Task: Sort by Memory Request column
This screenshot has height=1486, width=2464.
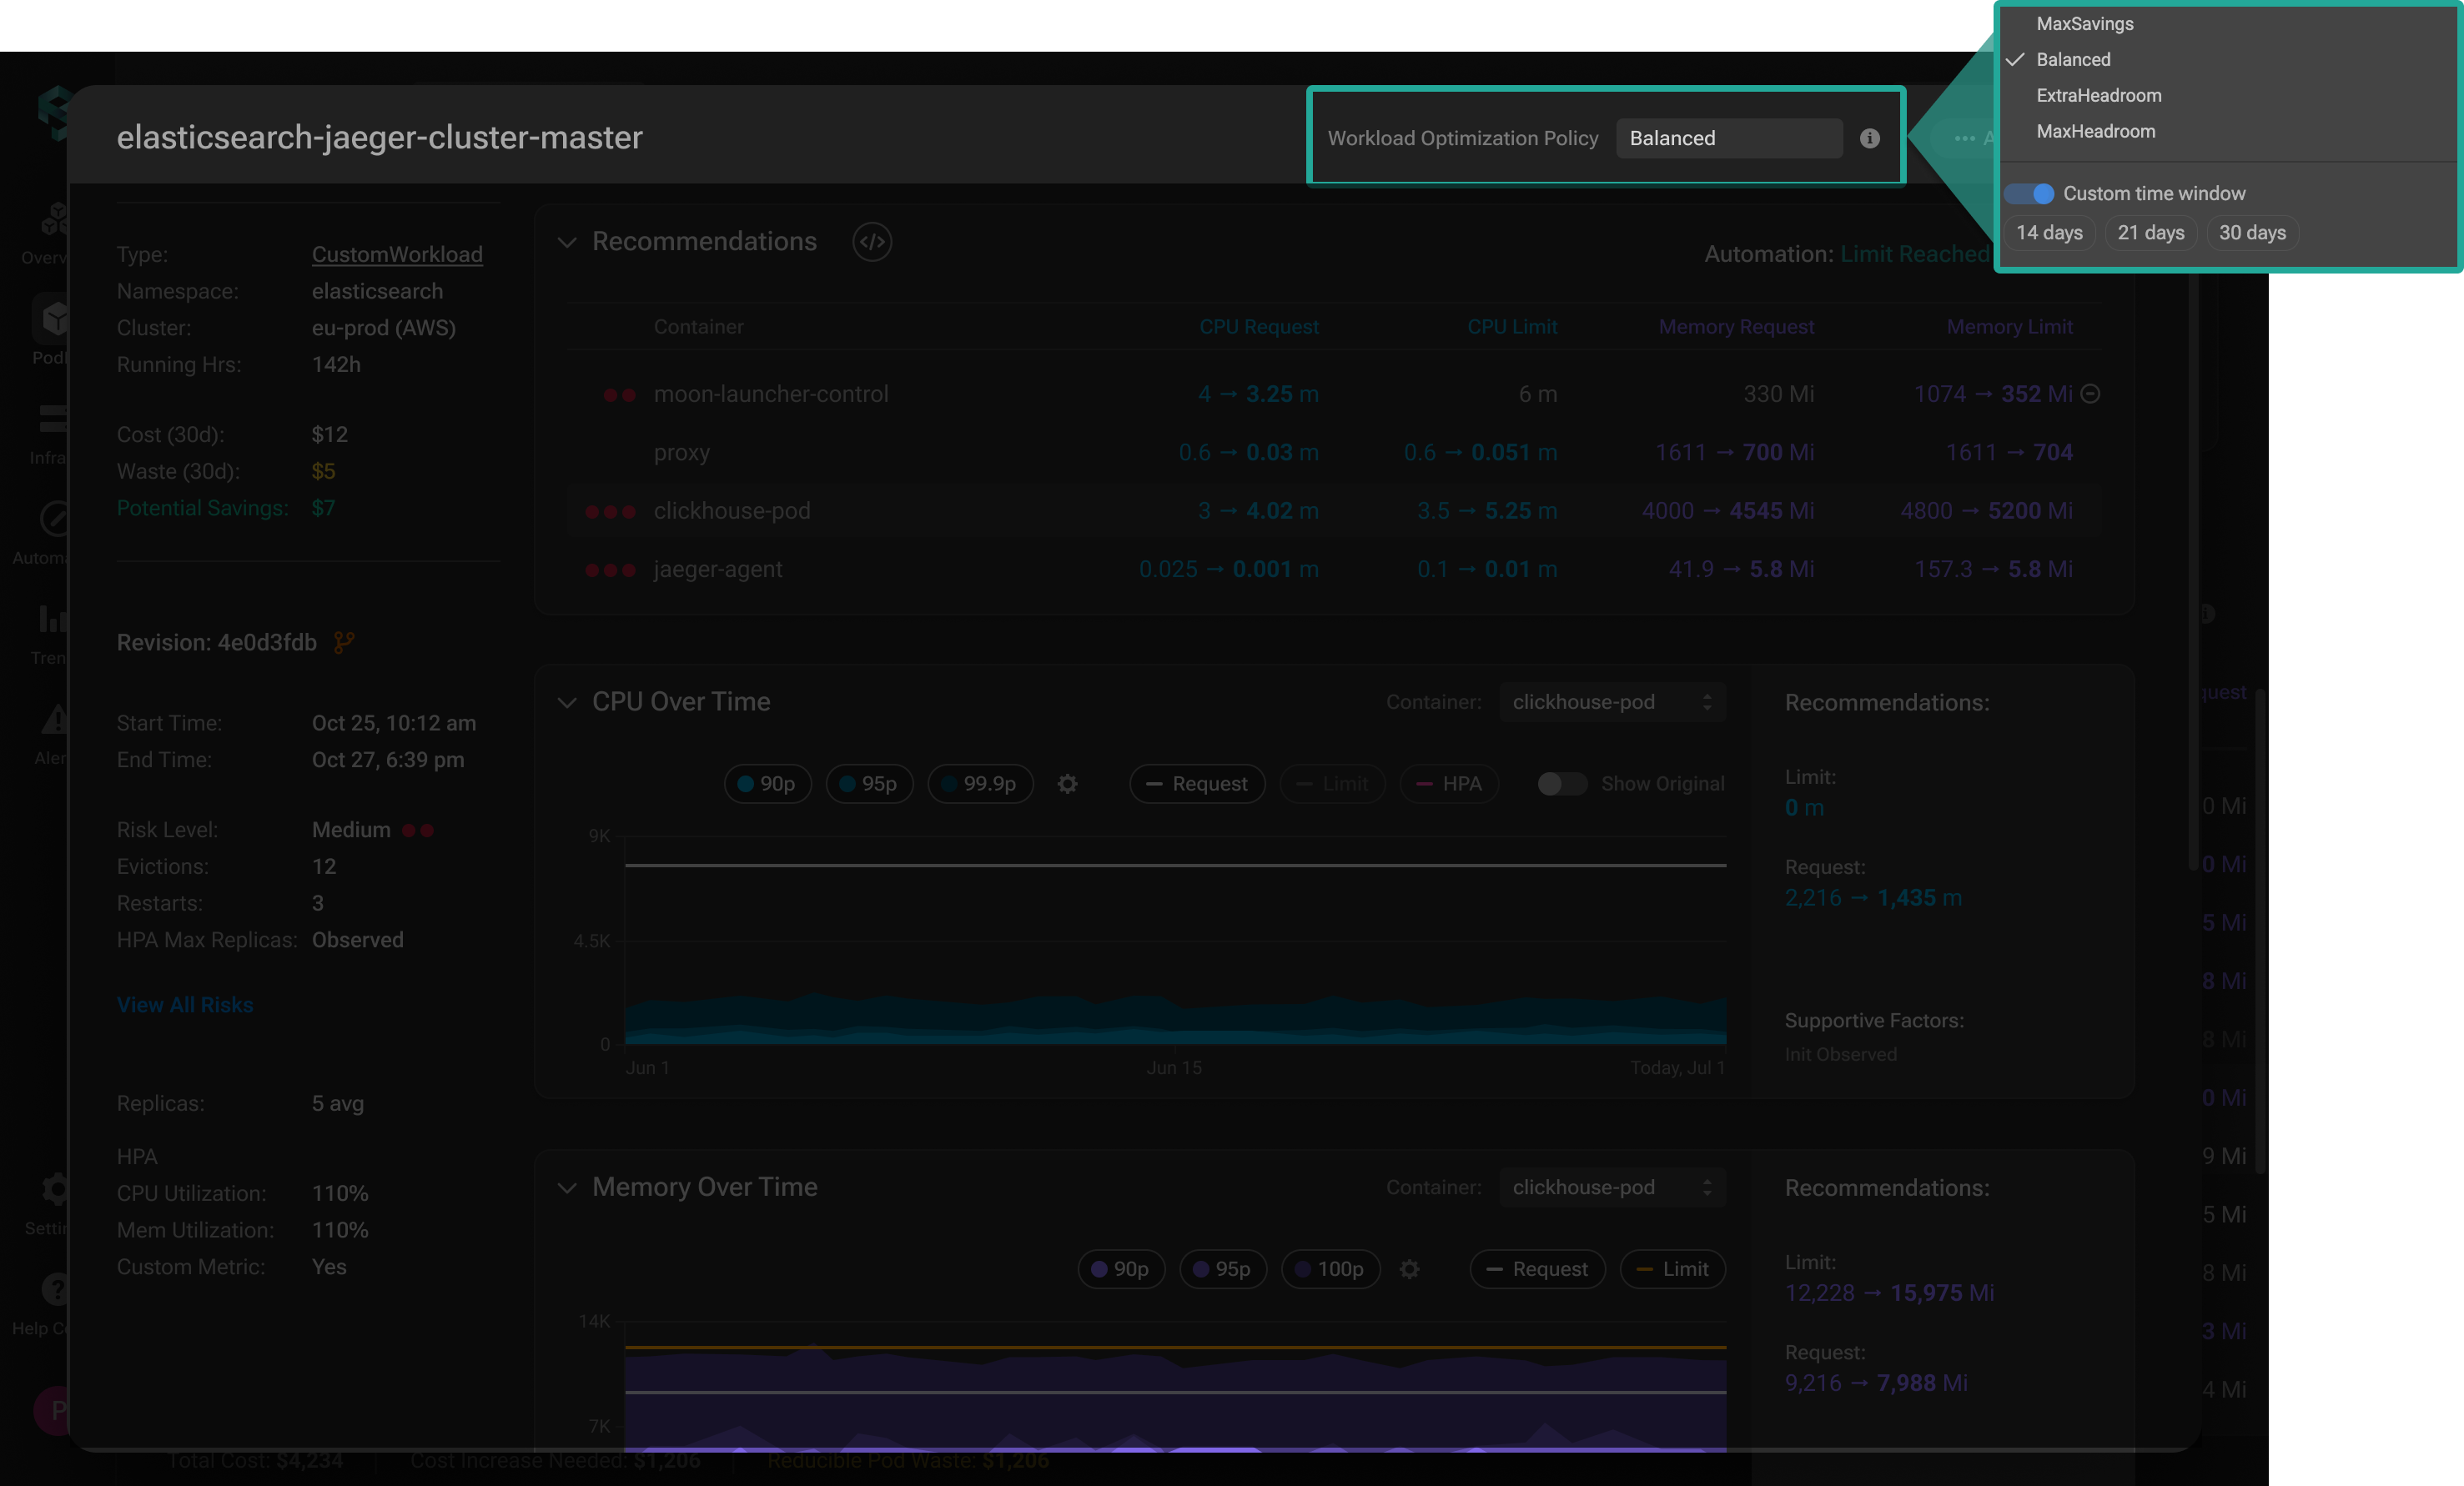Action: [x=1736, y=327]
